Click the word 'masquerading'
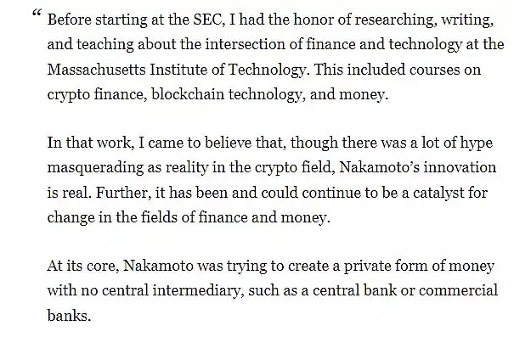531x337 pixels. pyautogui.click(x=95, y=168)
